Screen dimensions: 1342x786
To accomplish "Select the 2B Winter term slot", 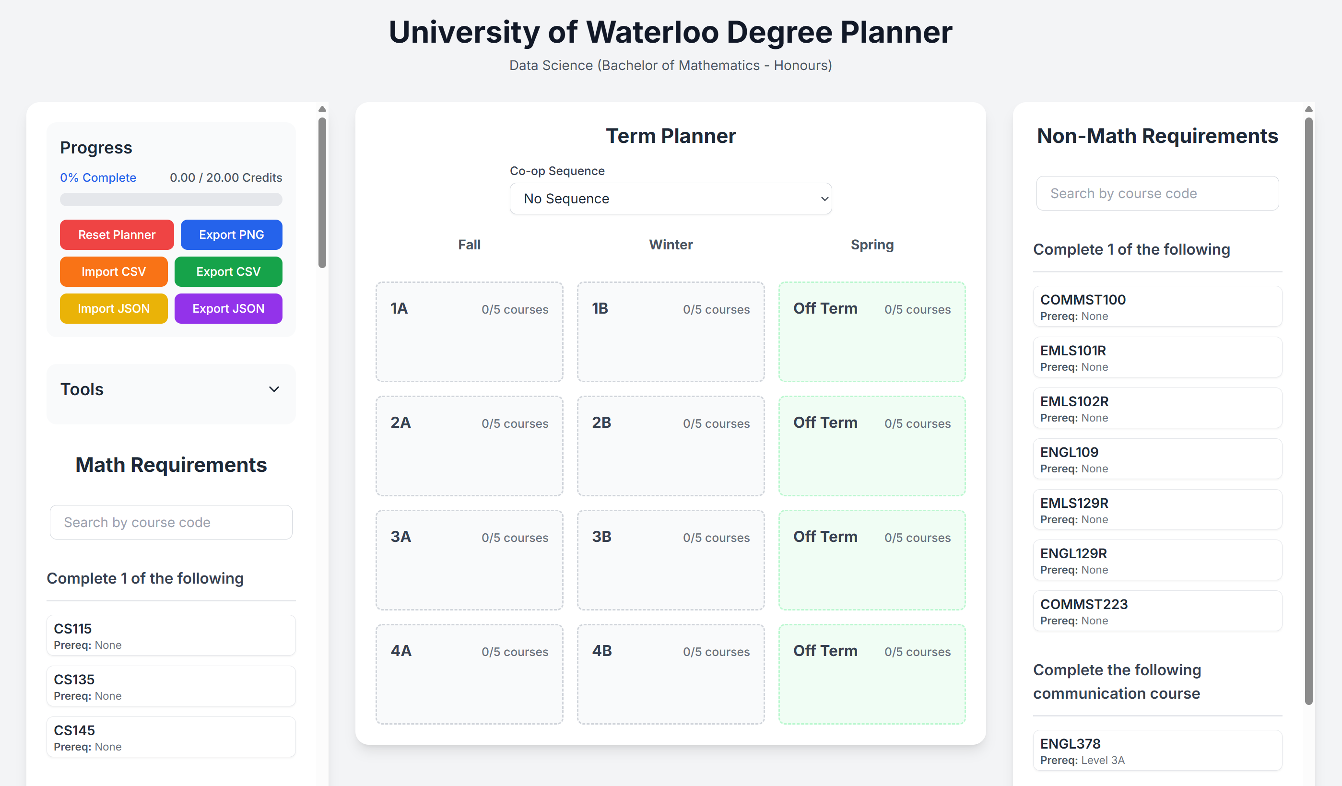I will pos(671,446).
